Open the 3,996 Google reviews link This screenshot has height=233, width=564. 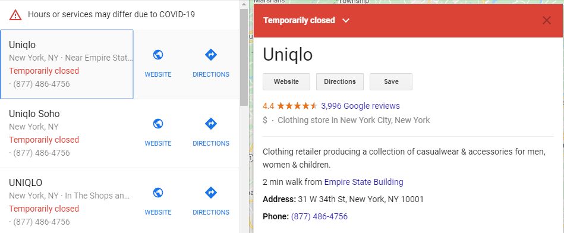pos(360,106)
